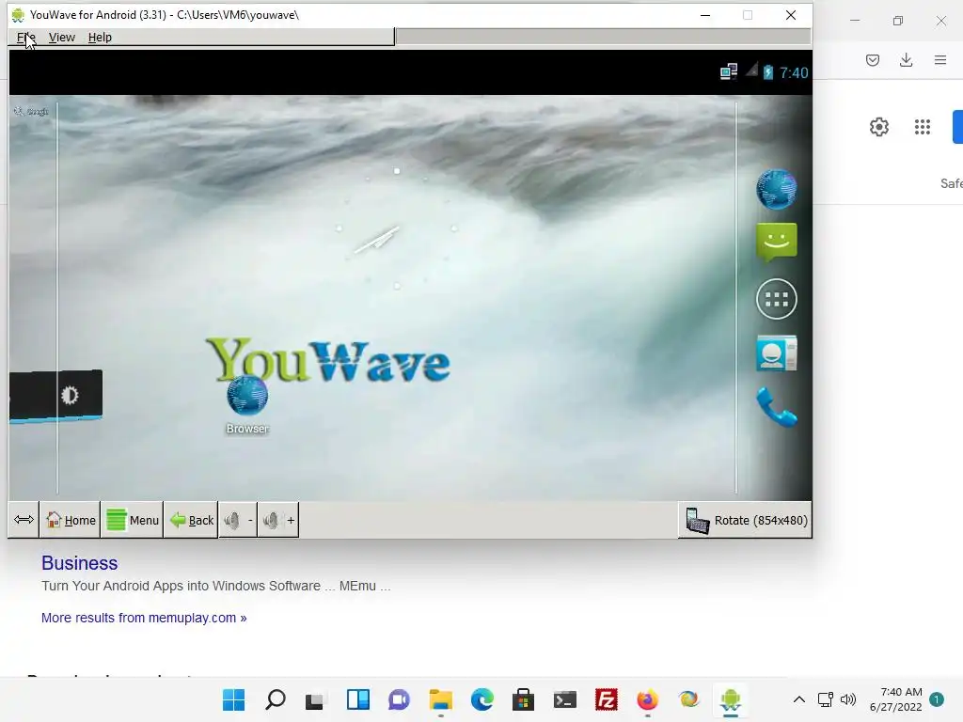
Task: Open Widgets from the taskbar
Action: coord(357,699)
